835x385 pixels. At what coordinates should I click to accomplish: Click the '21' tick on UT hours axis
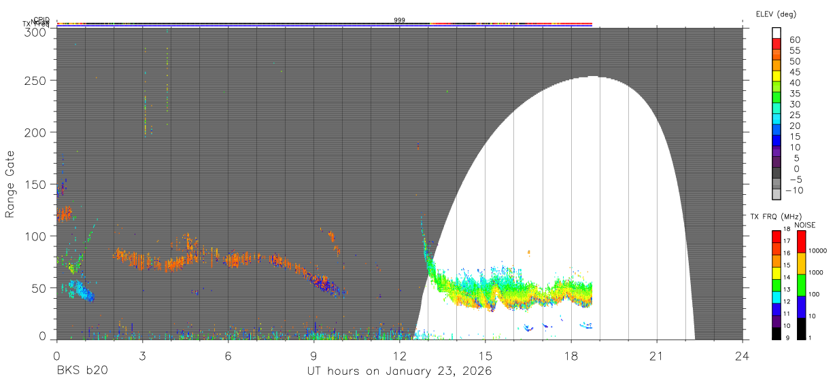(657, 355)
